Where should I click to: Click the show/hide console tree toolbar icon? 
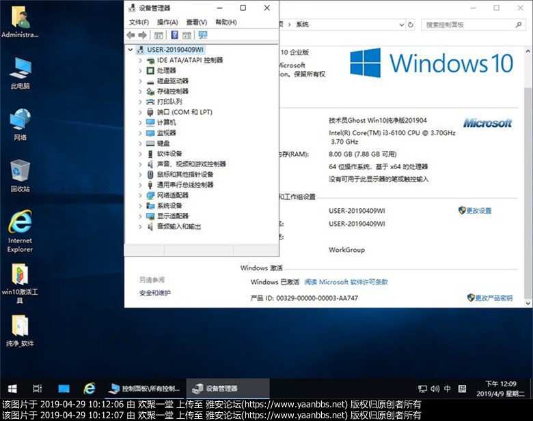[x=159, y=35]
